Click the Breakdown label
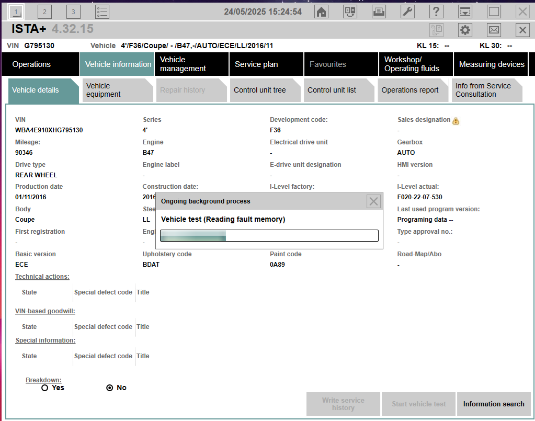The height and width of the screenshot is (421, 535). point(43,380)
